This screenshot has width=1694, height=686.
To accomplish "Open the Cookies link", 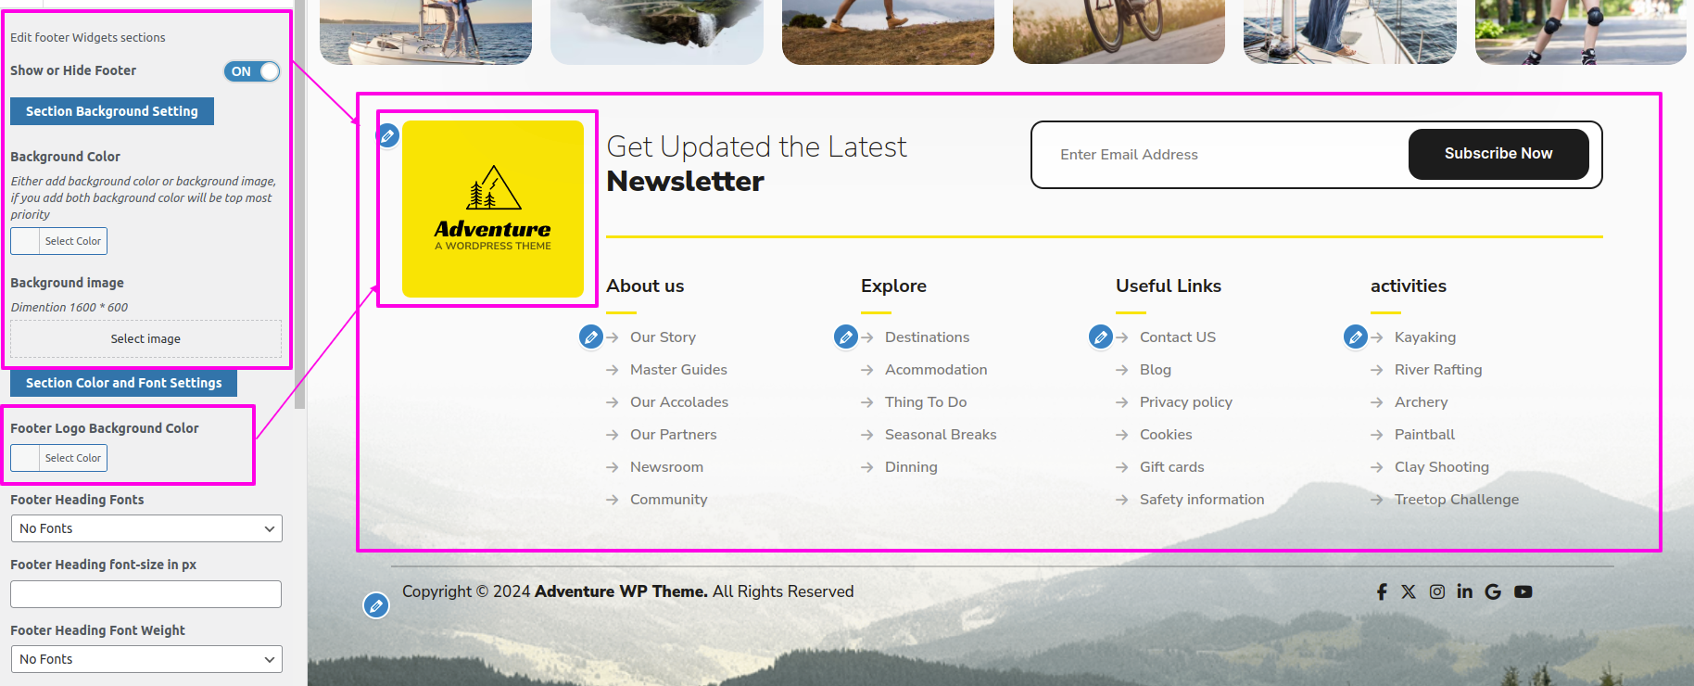I will pyautogui.click(x=1166, y=435).
